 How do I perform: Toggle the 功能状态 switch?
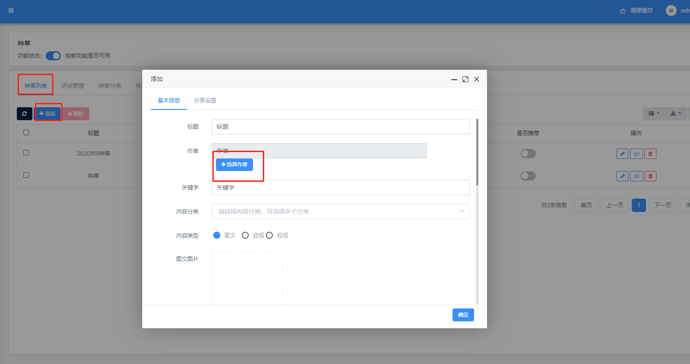(53, 56)
